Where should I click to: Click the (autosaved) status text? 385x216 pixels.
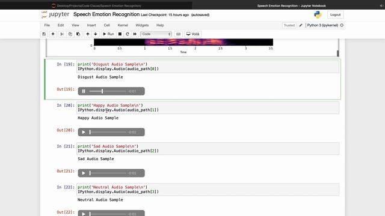click(200, 15)
